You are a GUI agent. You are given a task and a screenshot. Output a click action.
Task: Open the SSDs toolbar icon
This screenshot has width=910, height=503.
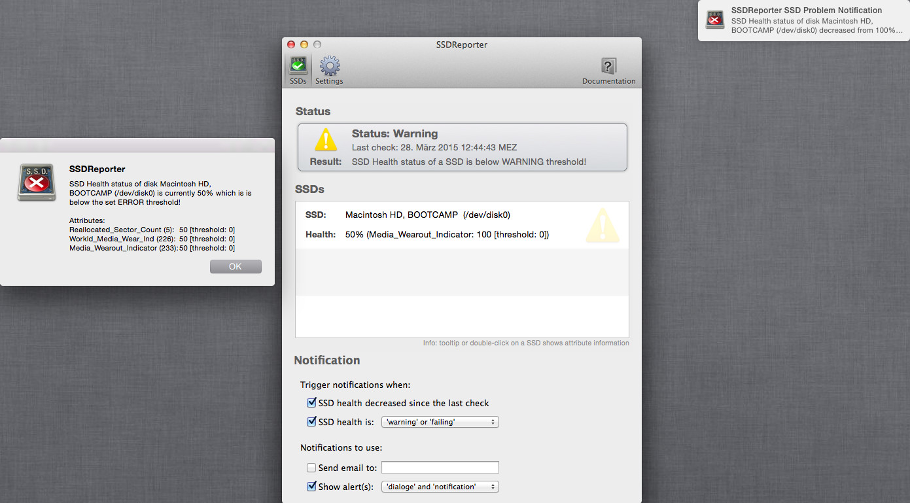click(298, 71)
